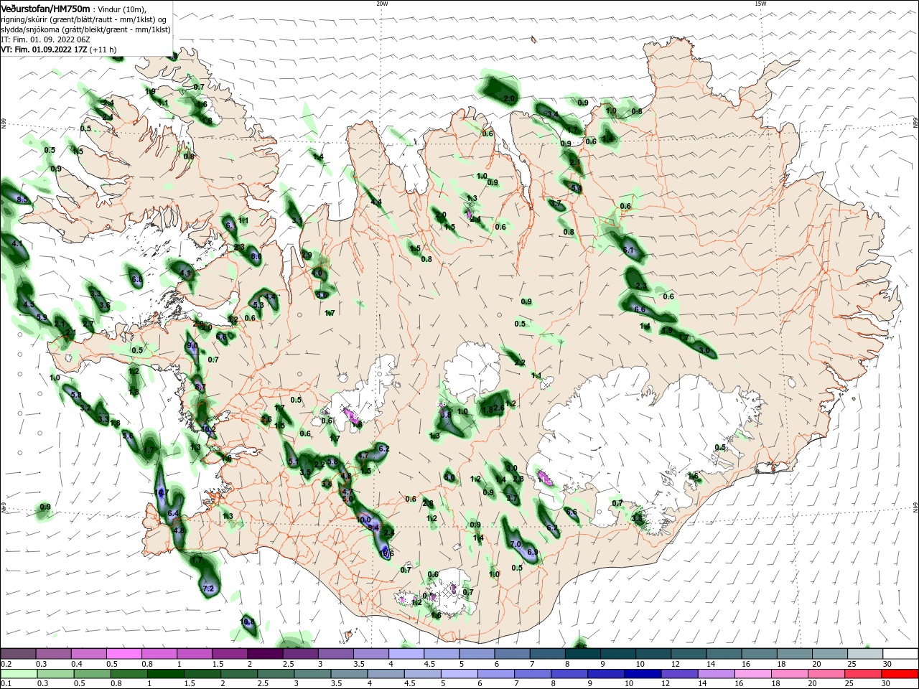Viewport: 919px width, 689px height.
Task: Click the rigning/skúrir legend description line
Action: click(x=83, y=19)
